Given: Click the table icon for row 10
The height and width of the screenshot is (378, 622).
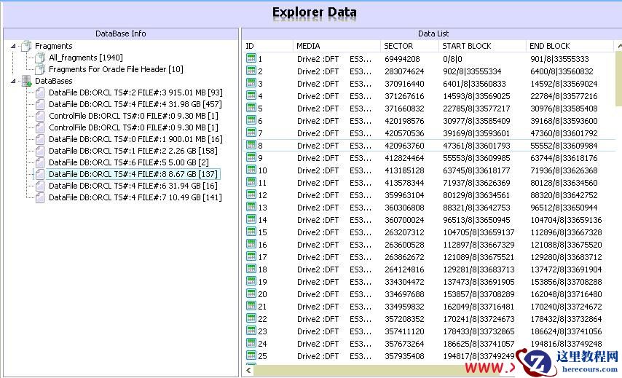Looking at the screenshot, I should click(x=251, y=170).
